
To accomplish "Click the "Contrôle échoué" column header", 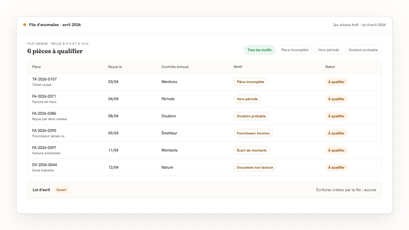I will pos(175,67).
